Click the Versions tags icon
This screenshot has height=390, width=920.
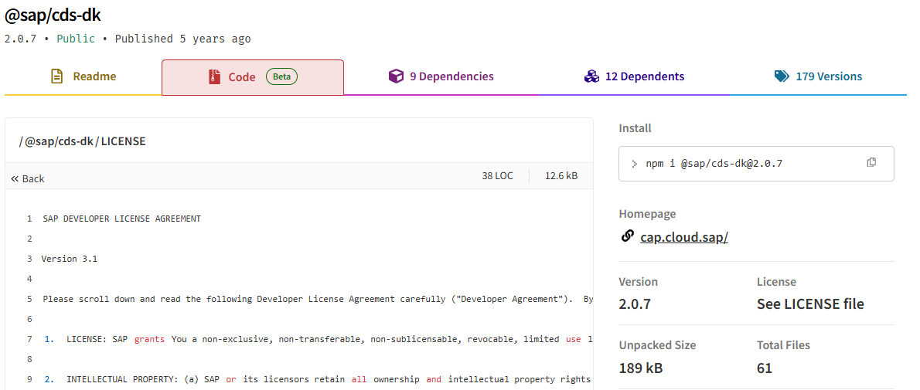(782, 76)
